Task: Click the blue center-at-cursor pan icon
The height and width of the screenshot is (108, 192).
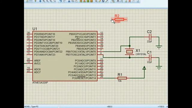Action: coord(40,1)
